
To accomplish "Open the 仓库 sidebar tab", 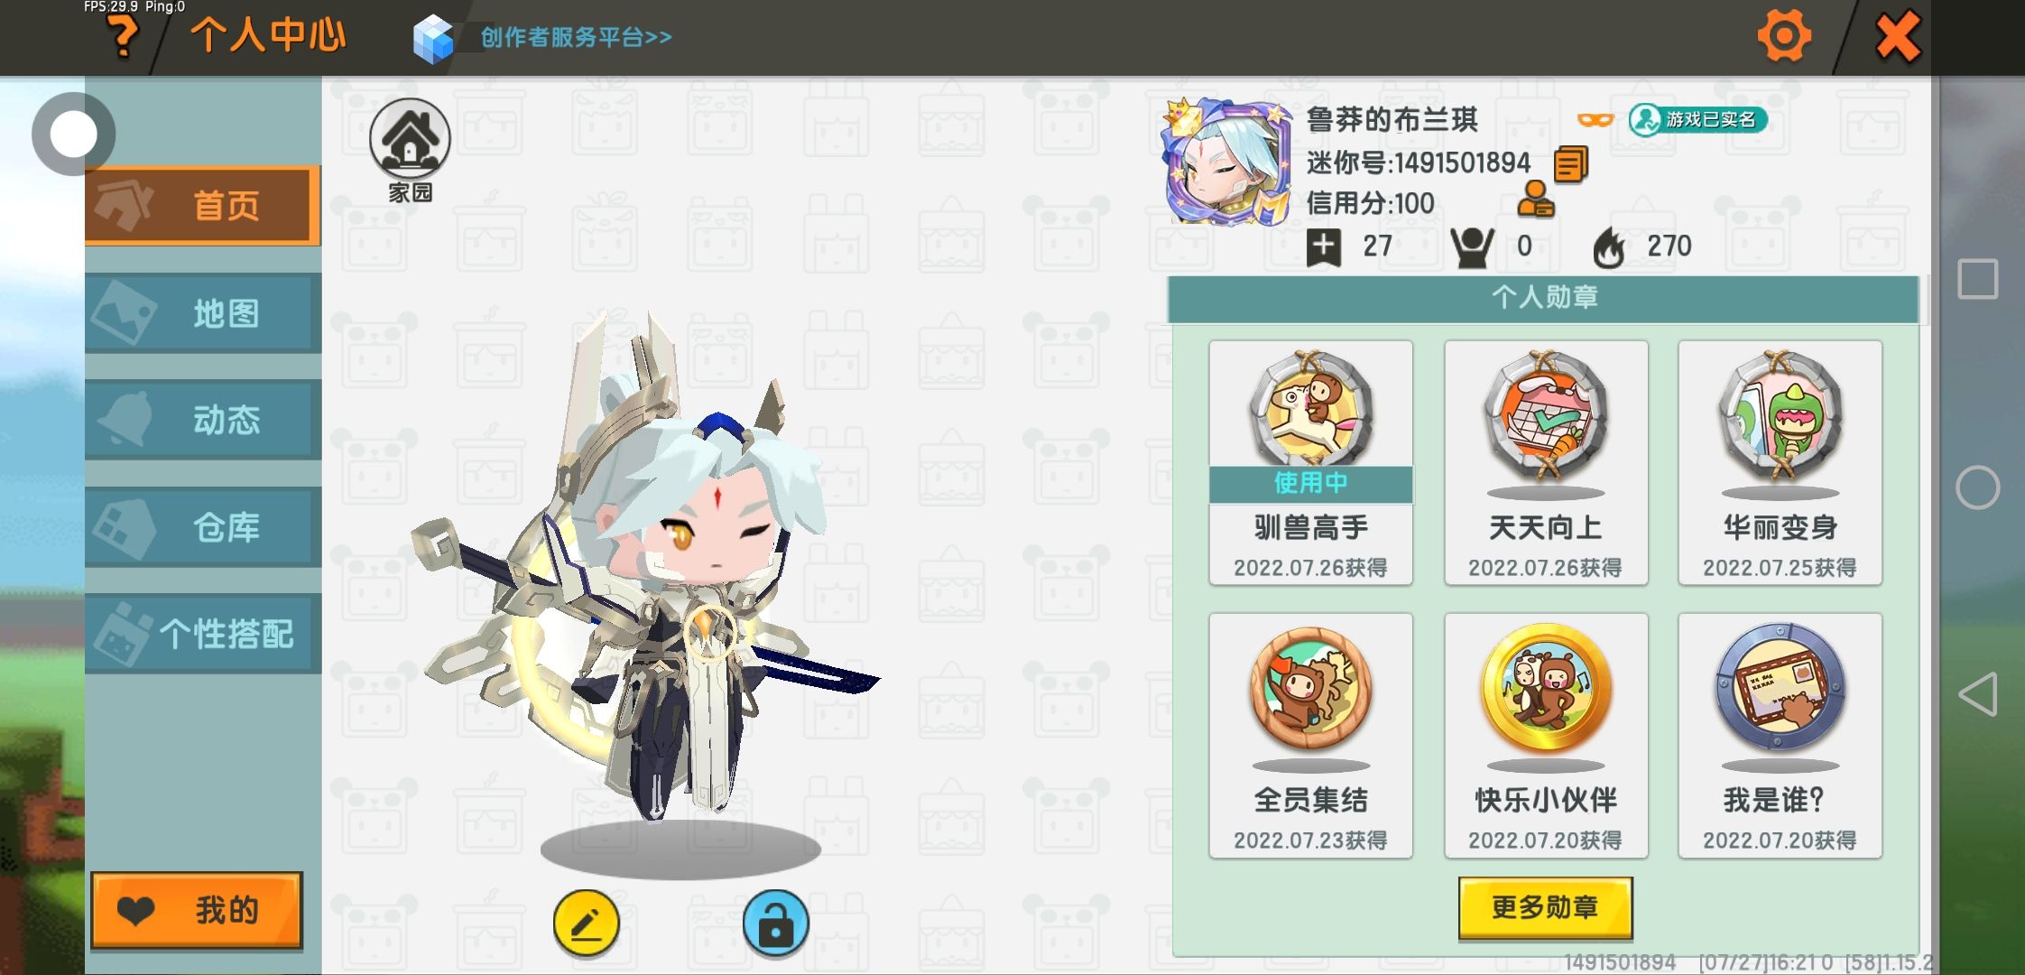I will (203, 526).
